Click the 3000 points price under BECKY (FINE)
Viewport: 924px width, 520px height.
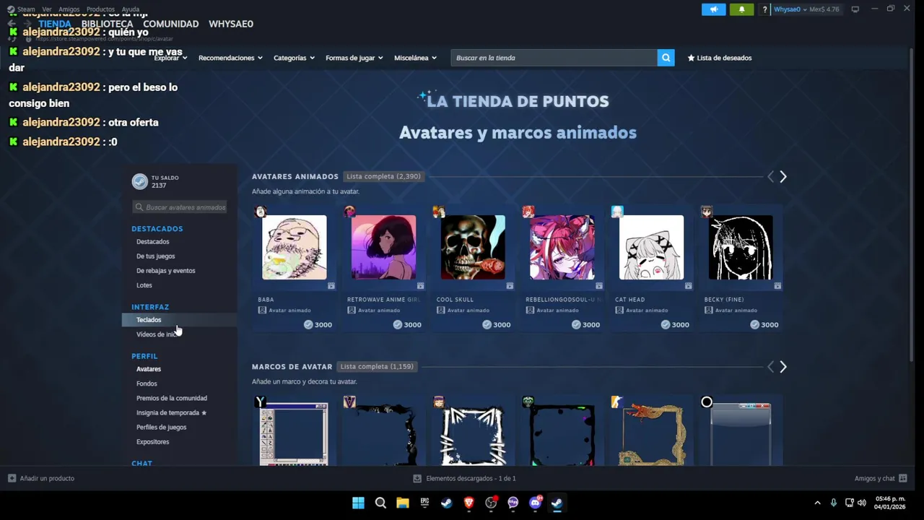[x=764, y=325]
